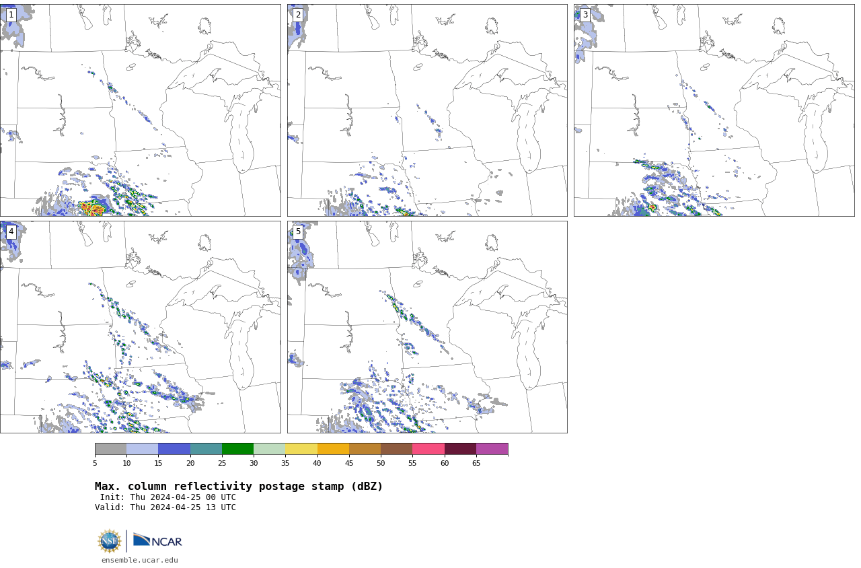Click the 40 tick label on colorbar
The image size is (861, 568).
point(317,463)
